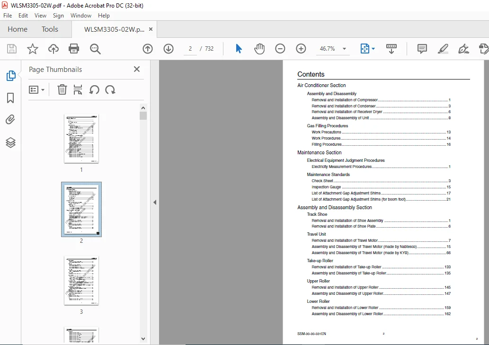Open the Attachments paperclip panel
The height and width of the screenshot is (345, 489).
point(10,120)
